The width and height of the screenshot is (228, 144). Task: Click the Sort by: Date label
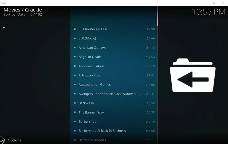point(15,14)
